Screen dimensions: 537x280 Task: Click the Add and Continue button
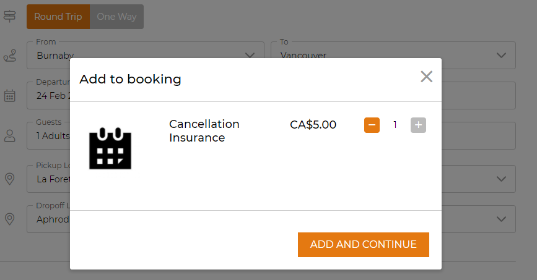click(x=364, y=244)
